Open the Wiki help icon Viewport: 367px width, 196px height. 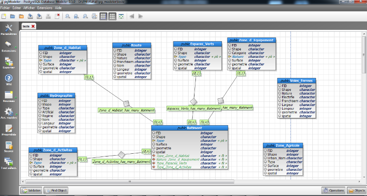(8, 78)
